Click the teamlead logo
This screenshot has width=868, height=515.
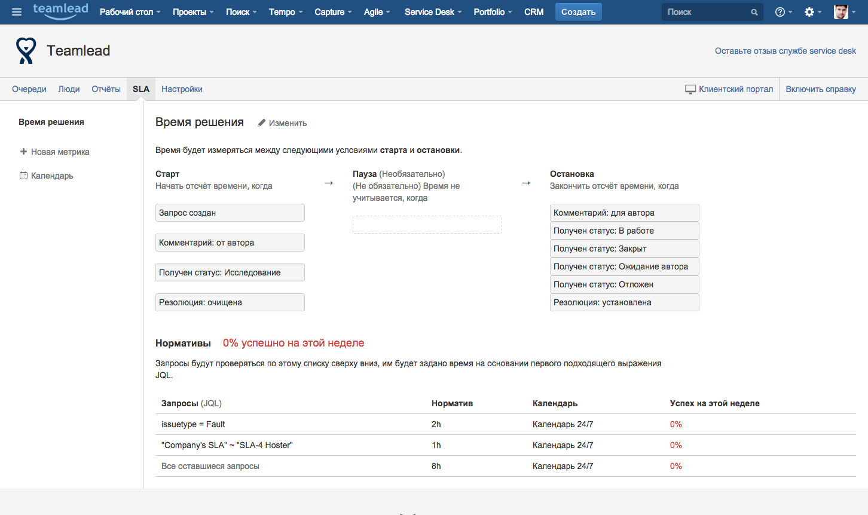coord(60,11)
